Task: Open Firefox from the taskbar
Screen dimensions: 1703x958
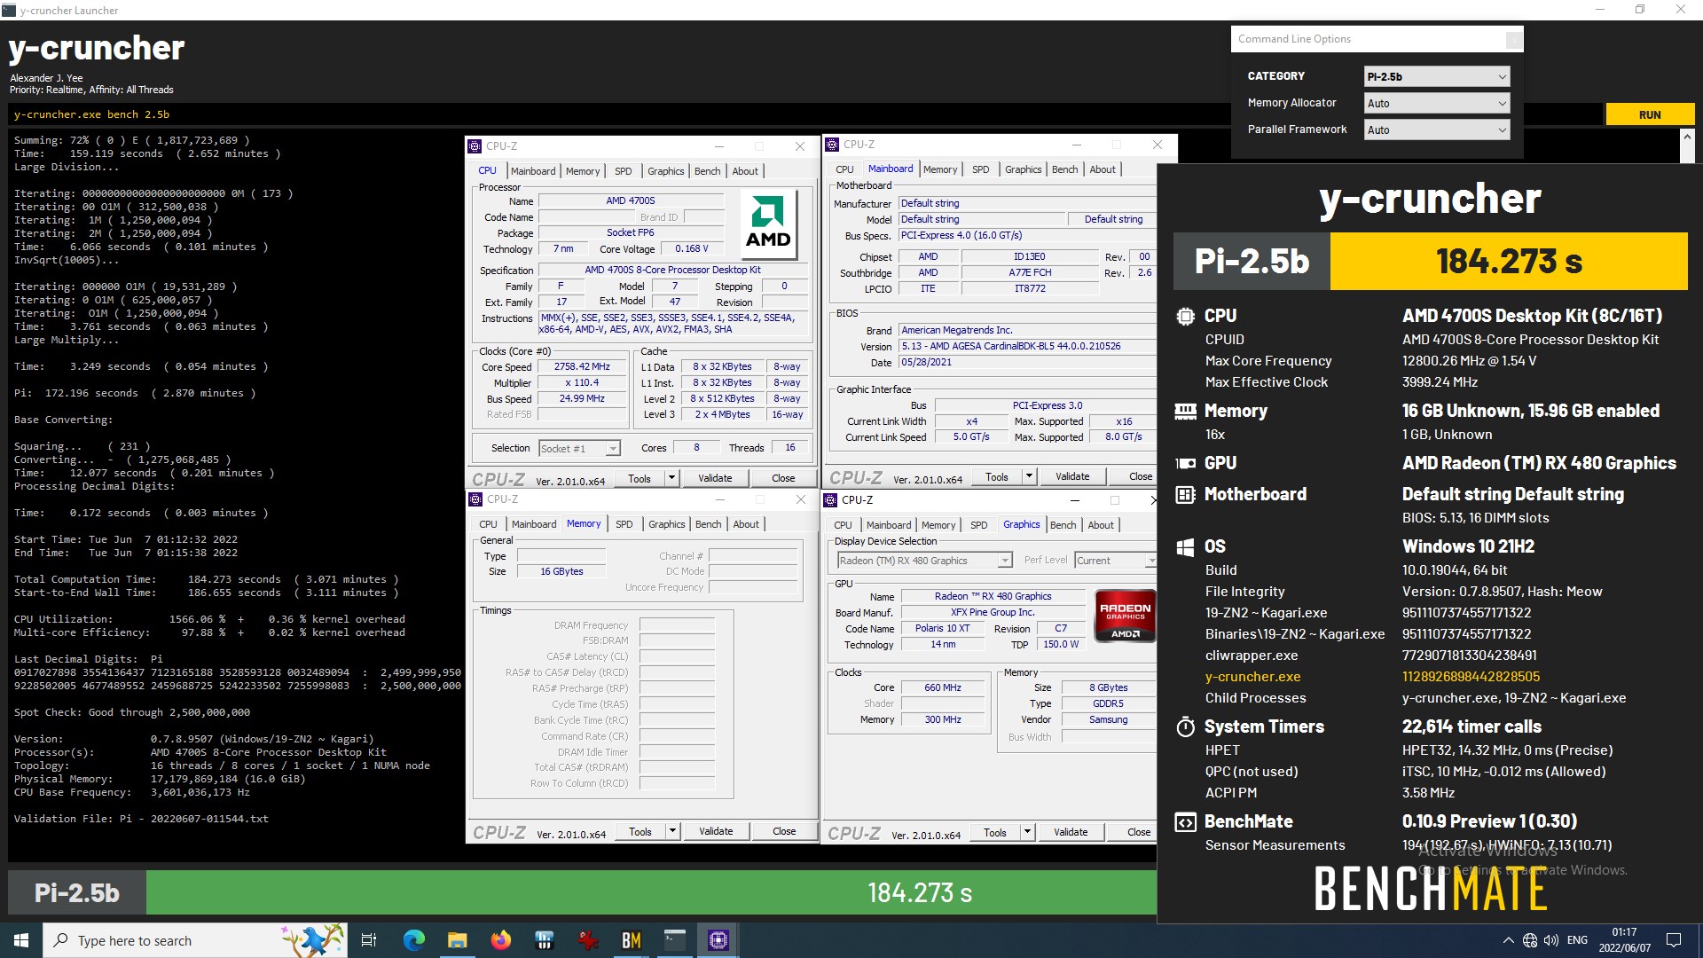Action: click(500, 940)
